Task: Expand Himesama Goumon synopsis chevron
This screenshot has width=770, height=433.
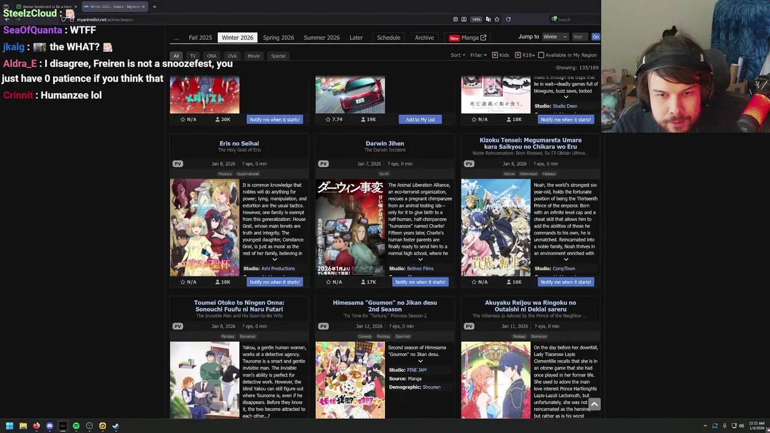Action: [420, 361]
